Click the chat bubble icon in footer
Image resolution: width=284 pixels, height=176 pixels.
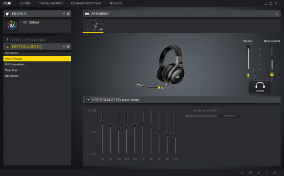coord(250,173)
